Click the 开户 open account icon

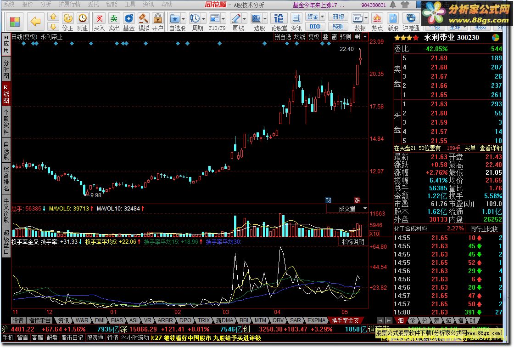point(158,22)
